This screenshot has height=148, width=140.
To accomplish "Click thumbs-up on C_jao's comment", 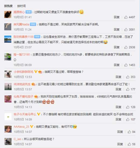I will [129, 144].
